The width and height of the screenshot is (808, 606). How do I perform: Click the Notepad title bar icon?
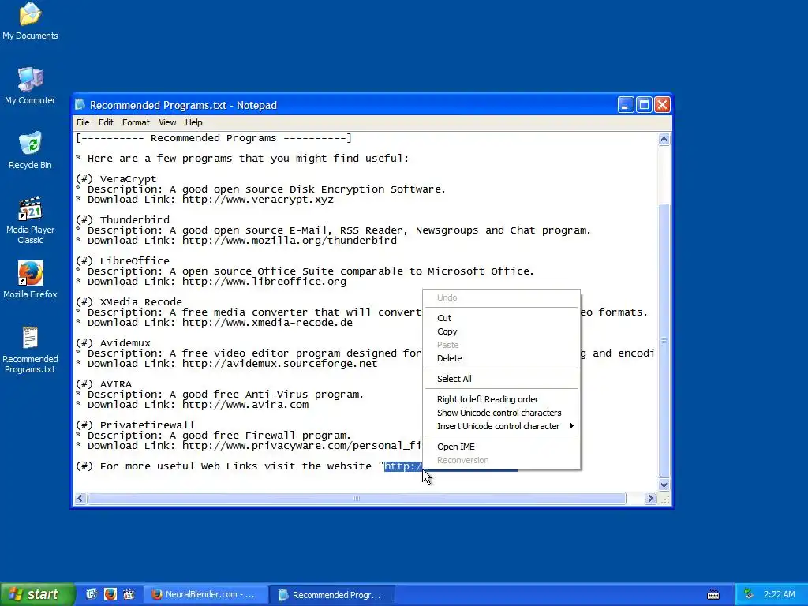[80, 105]
